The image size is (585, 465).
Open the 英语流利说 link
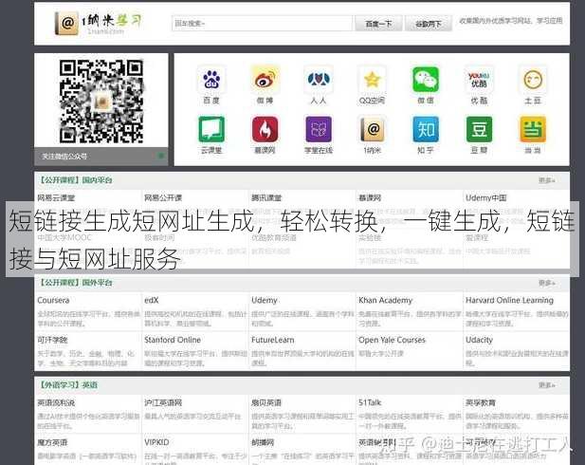pyautogui.click(x=56, y=402)
